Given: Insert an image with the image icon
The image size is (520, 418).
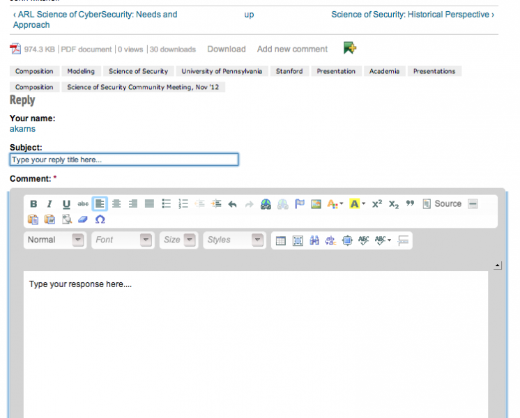Looking at the screenshot, I should (316, 204).
